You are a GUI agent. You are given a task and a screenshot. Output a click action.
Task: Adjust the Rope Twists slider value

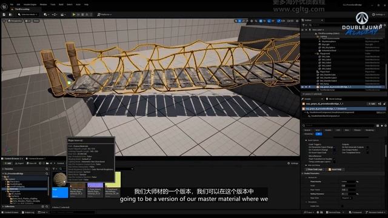(349, 190)
